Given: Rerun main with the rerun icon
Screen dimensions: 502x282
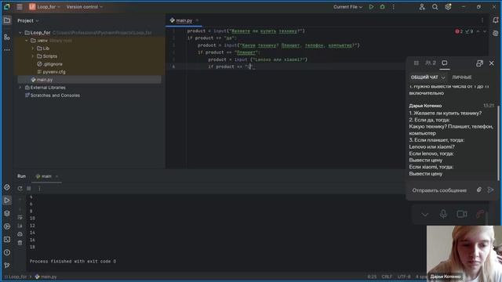Looking at the screenshot, I should pos(20,189).
